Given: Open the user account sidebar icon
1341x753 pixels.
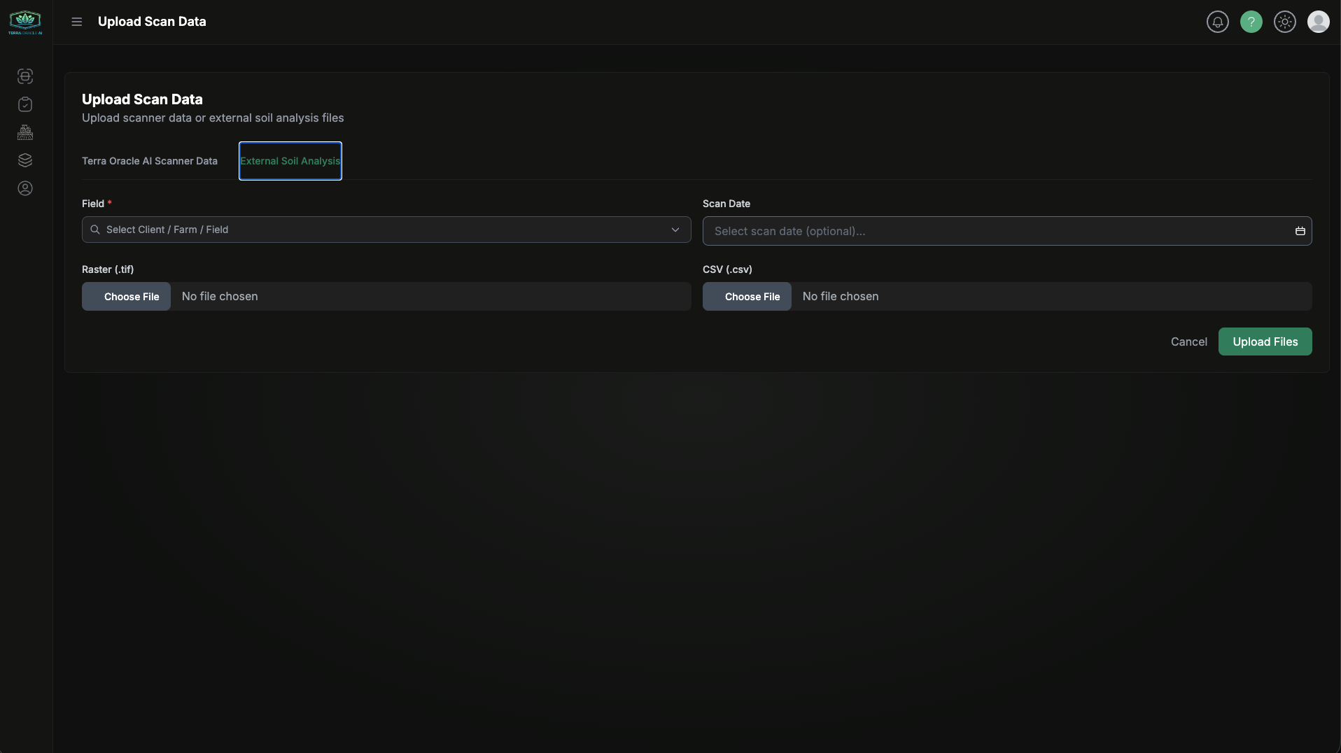Looking at the screenshot, I should tap(25, 188).
